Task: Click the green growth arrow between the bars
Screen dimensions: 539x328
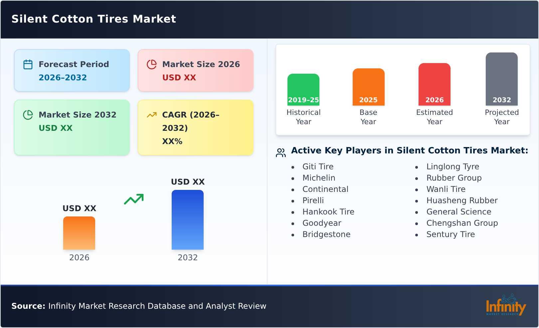Action: (134, 199)
